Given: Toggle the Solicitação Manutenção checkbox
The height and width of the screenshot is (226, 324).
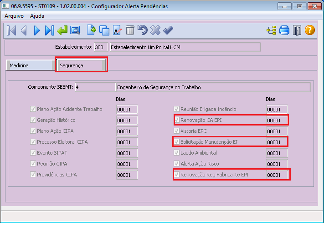Looking at the screenshot, I should (176, 142).
